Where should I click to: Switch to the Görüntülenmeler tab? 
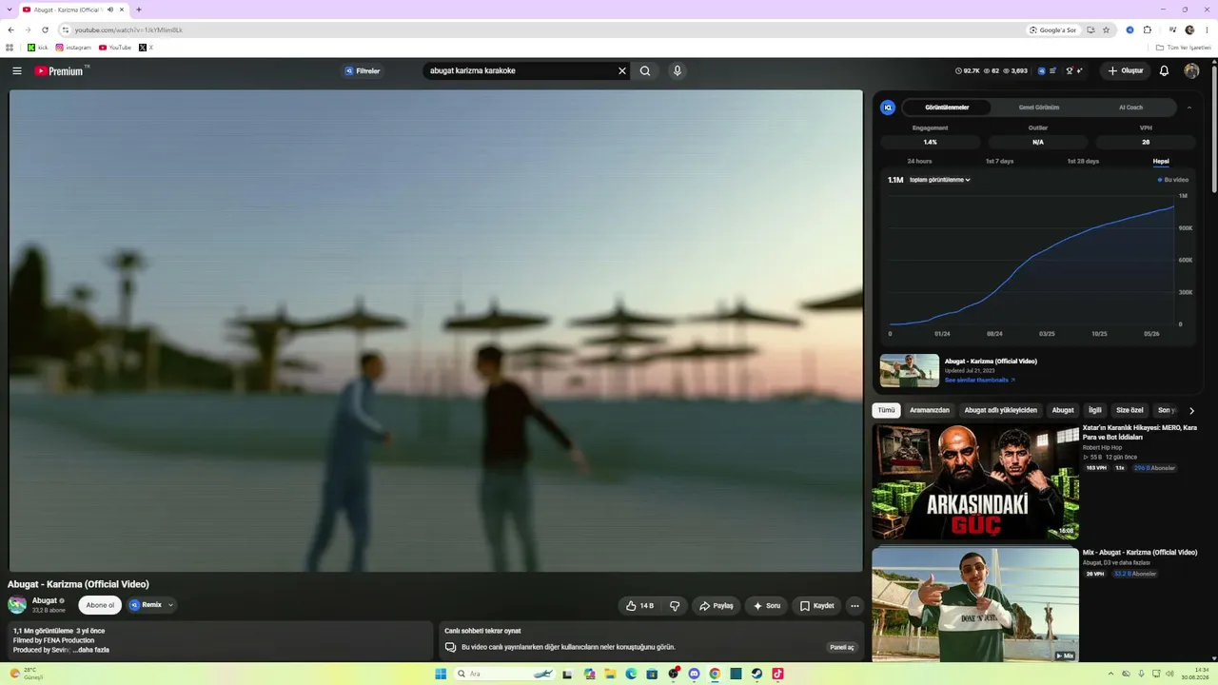pos(947,108)
